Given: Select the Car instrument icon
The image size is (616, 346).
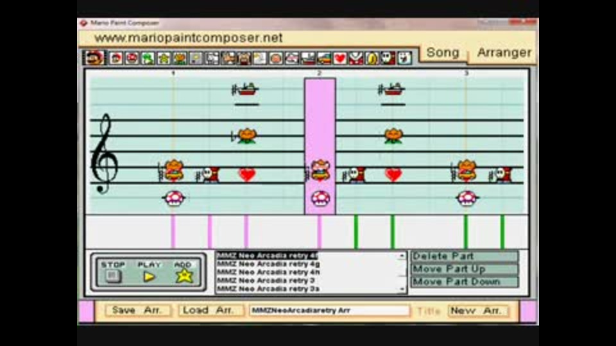Looking at the screenshot, I should point(324,58).
